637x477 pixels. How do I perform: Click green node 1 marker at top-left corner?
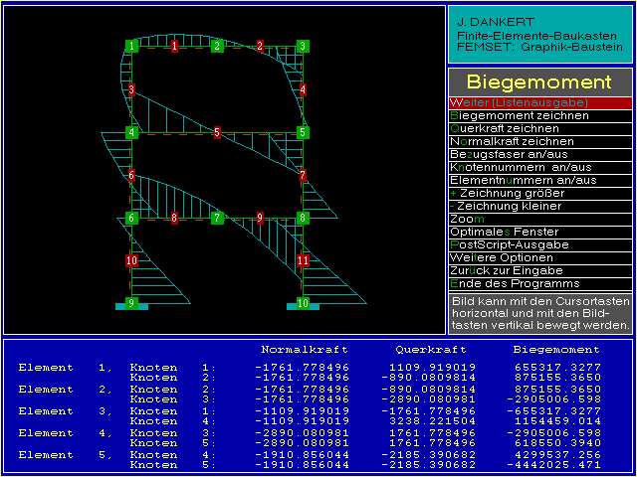131,46
